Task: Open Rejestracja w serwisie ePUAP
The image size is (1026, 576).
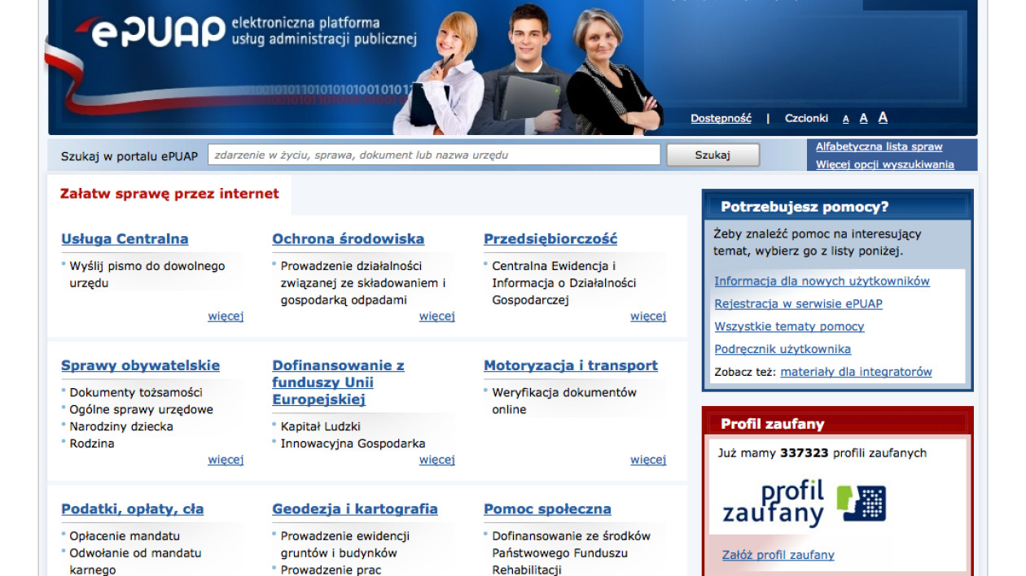Action: point(798,303)
